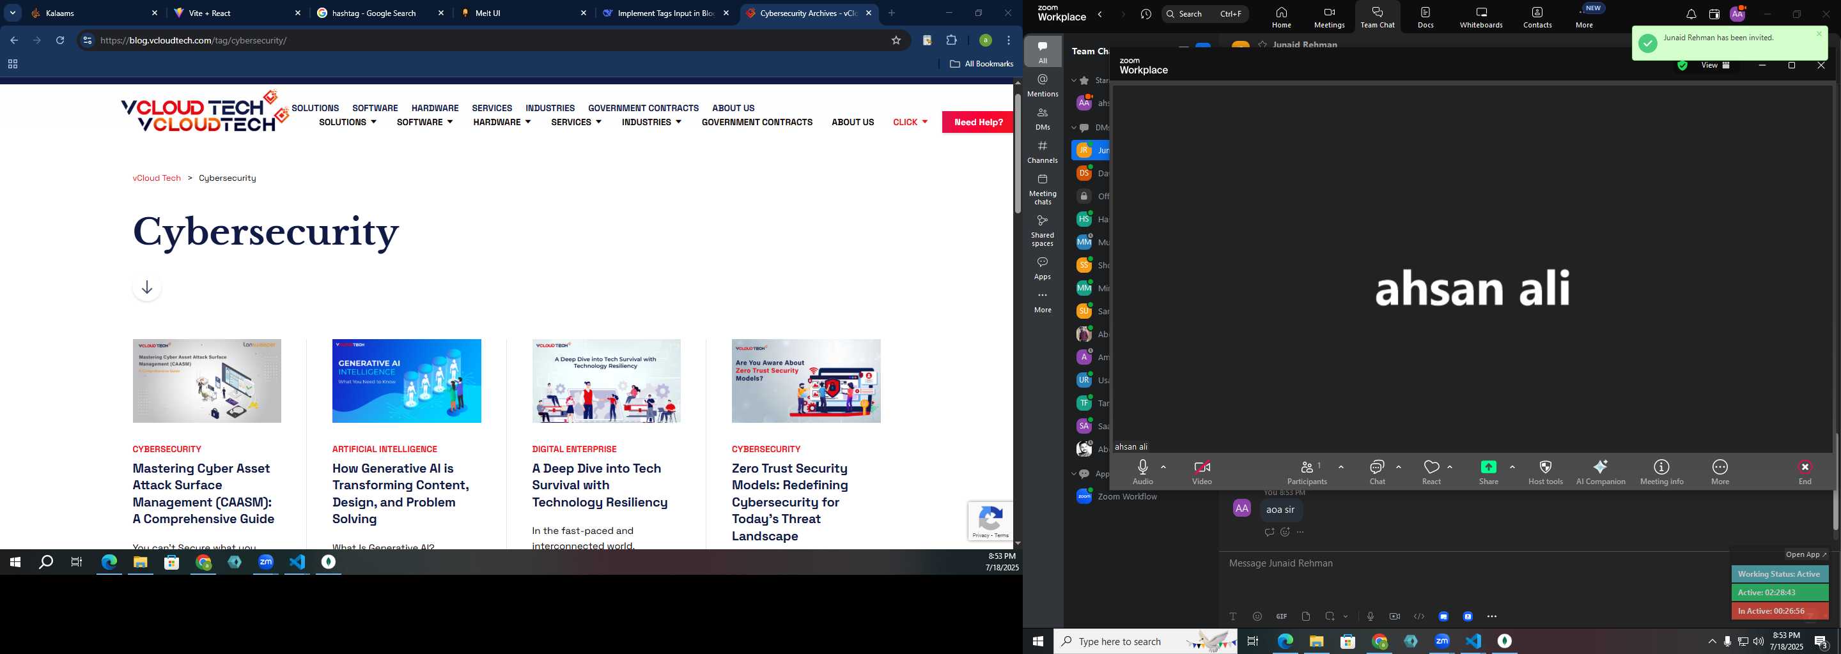Collapse the Apps section in chat list

(1073, 474)
